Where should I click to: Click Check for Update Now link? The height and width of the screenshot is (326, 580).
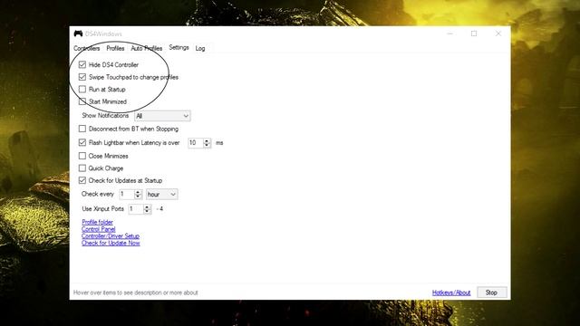[111, 244]
